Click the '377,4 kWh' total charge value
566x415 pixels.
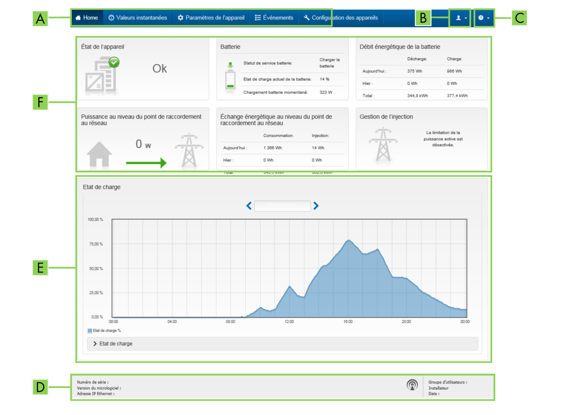457,96
